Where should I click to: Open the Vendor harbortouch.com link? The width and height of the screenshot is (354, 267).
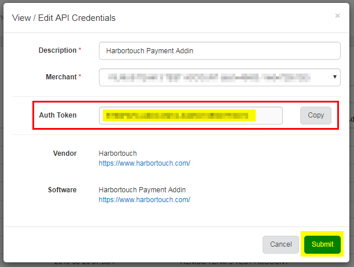144,163
